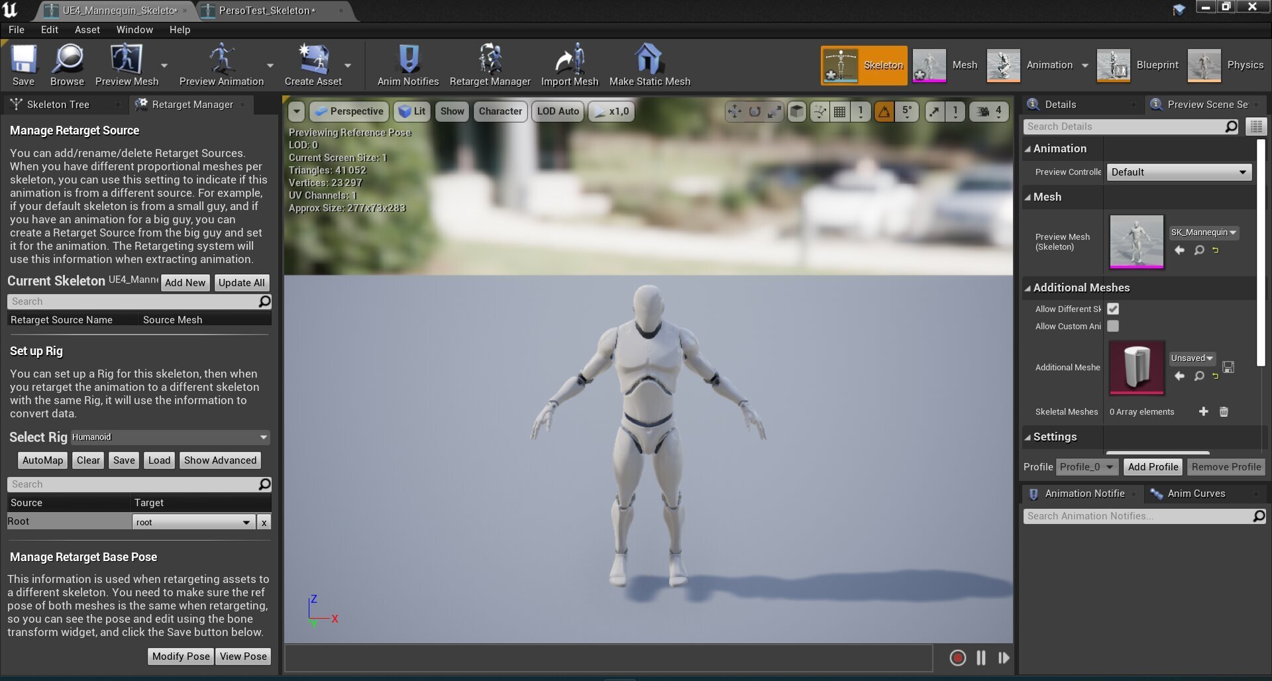This screenshot has width=1272, height=681.
Task: Open the File menu
Action: tap(17, 30)
